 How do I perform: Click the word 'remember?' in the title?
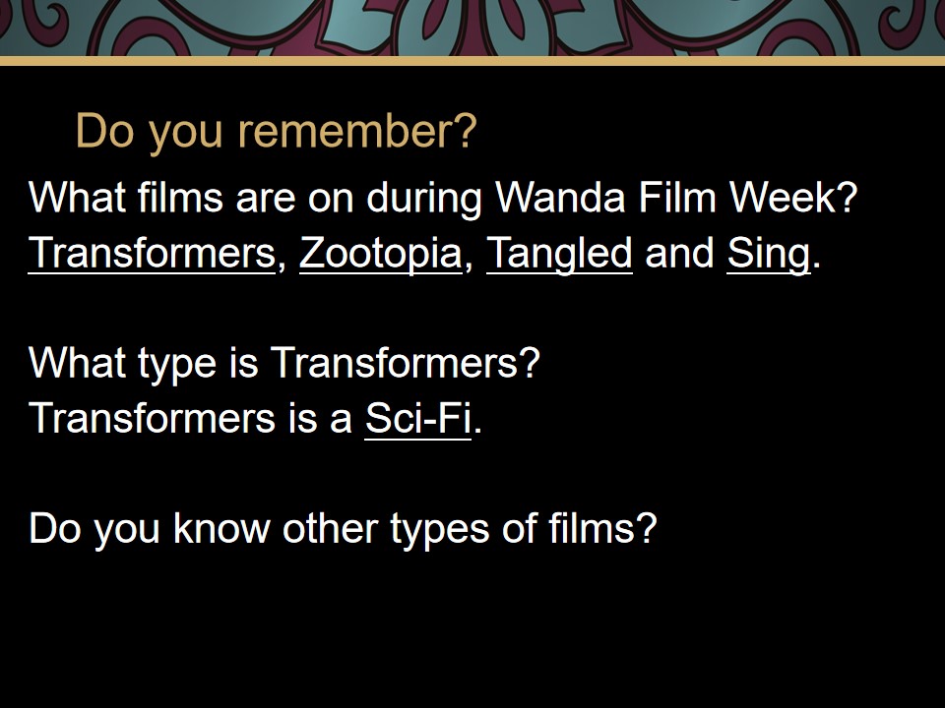[357, 131]
